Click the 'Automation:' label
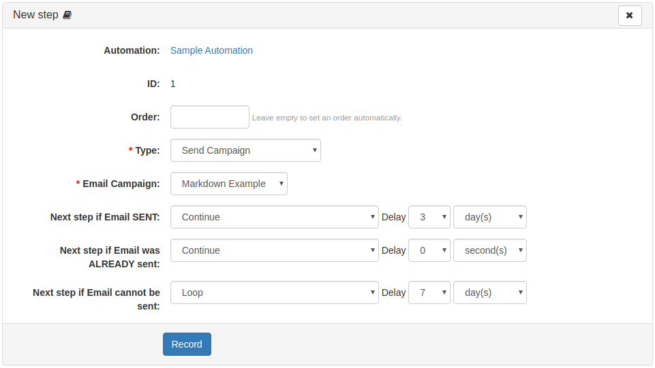 click(x=132, y=50)
